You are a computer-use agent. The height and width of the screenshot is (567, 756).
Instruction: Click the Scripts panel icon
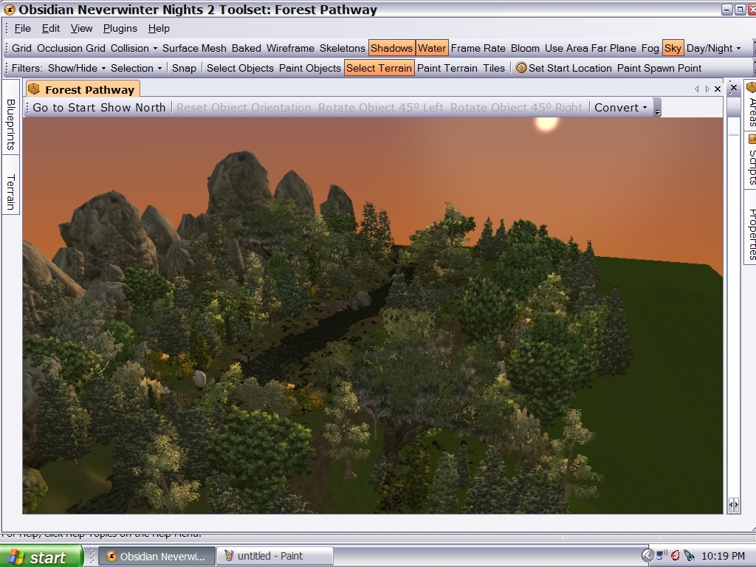point(752,139)
